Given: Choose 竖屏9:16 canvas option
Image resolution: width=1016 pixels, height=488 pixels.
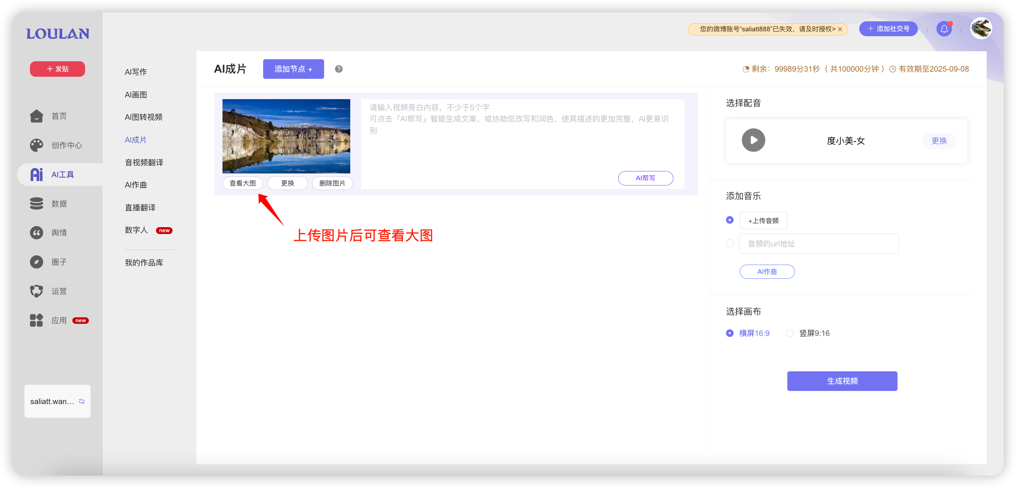Looking at the screenshot, I should pos(808,333).
